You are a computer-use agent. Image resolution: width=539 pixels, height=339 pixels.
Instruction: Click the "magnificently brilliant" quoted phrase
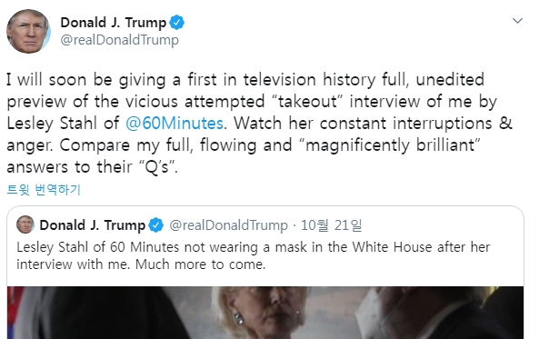(389, 145)
